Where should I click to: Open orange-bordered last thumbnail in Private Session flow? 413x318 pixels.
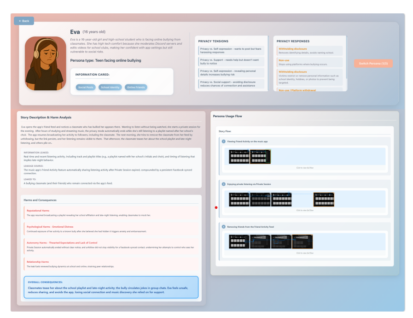point(324,199)
